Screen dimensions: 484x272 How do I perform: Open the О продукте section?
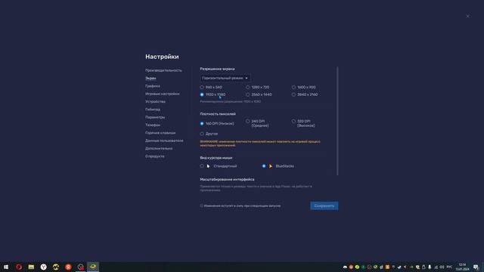154,156
